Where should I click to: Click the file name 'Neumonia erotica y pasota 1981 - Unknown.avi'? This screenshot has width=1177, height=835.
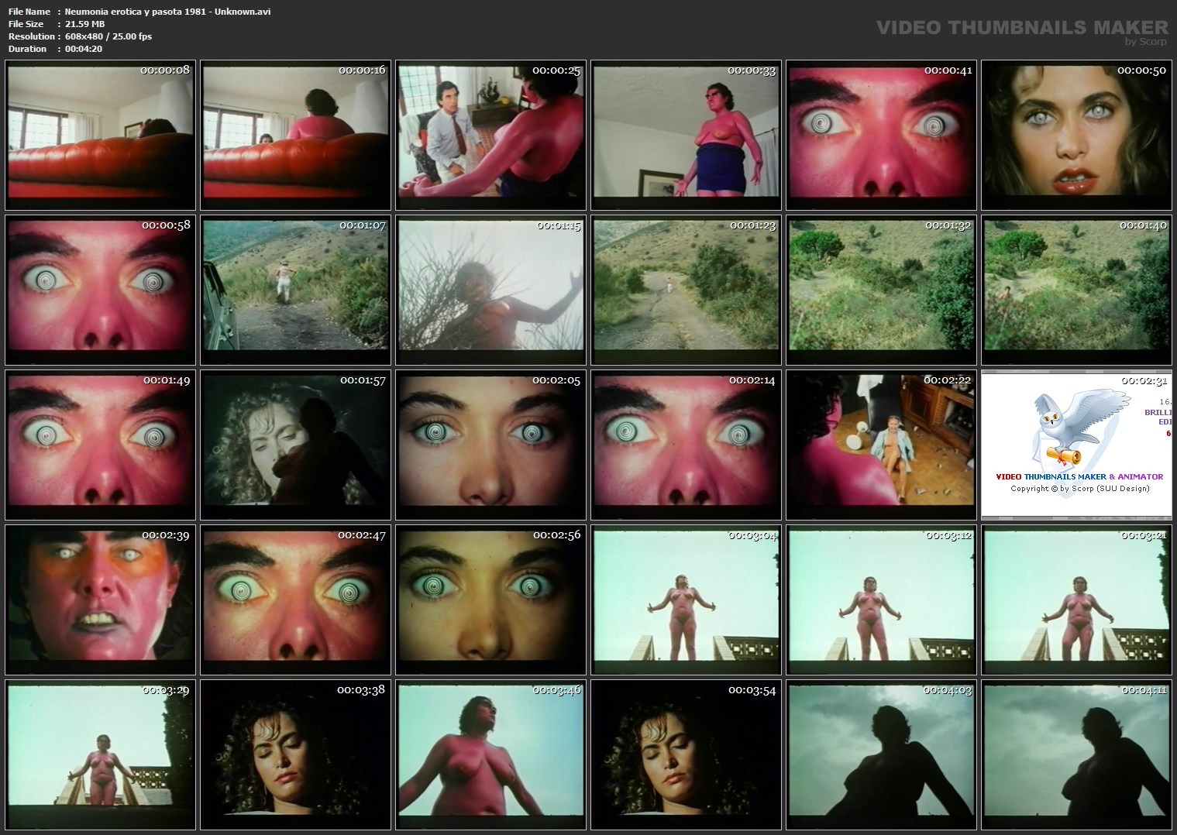click(167, 12)
